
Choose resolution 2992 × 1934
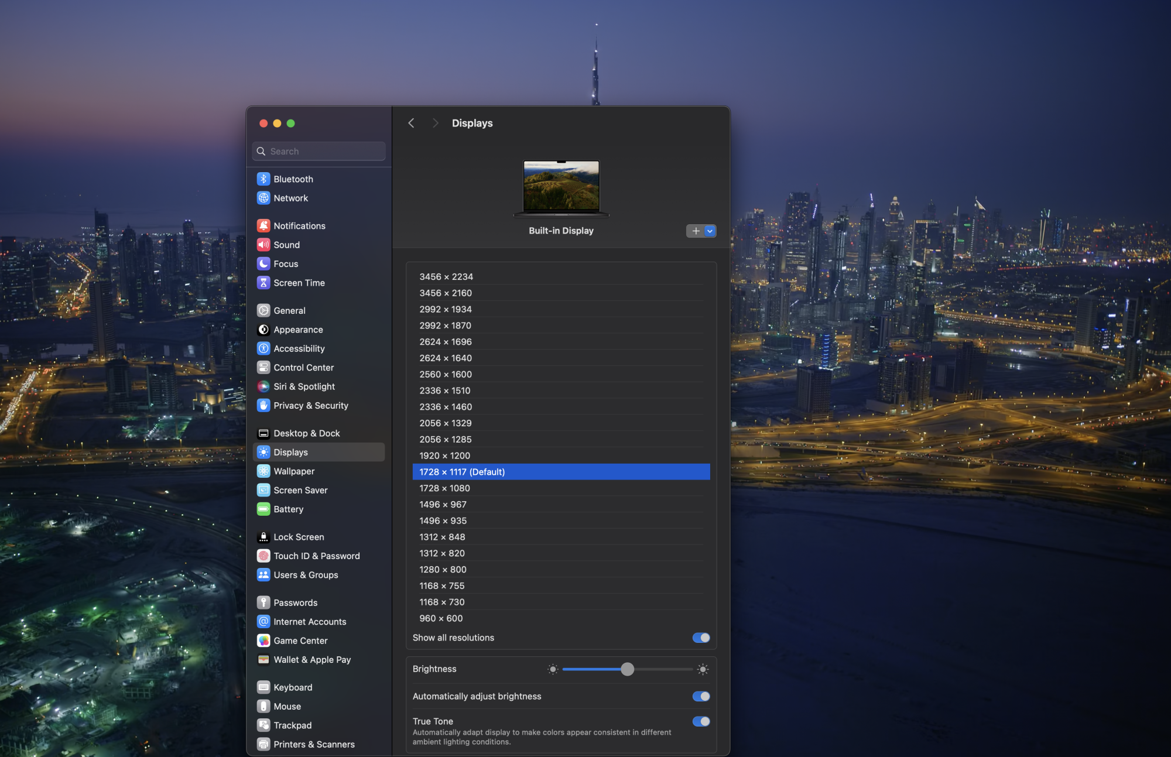coord(561,309)
